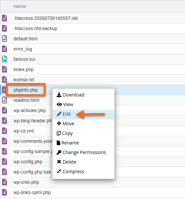Click the eye icon beside View
This screenshot has width=185, height=199.
[59, 104]
